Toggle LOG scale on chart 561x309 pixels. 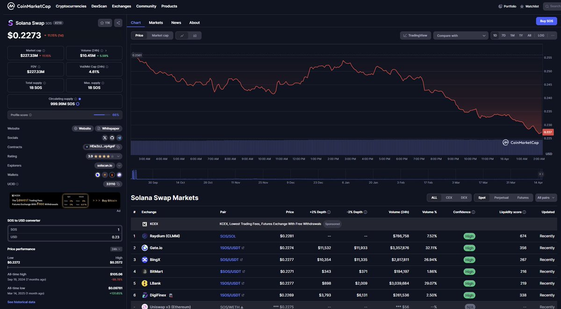click(541, 36)
